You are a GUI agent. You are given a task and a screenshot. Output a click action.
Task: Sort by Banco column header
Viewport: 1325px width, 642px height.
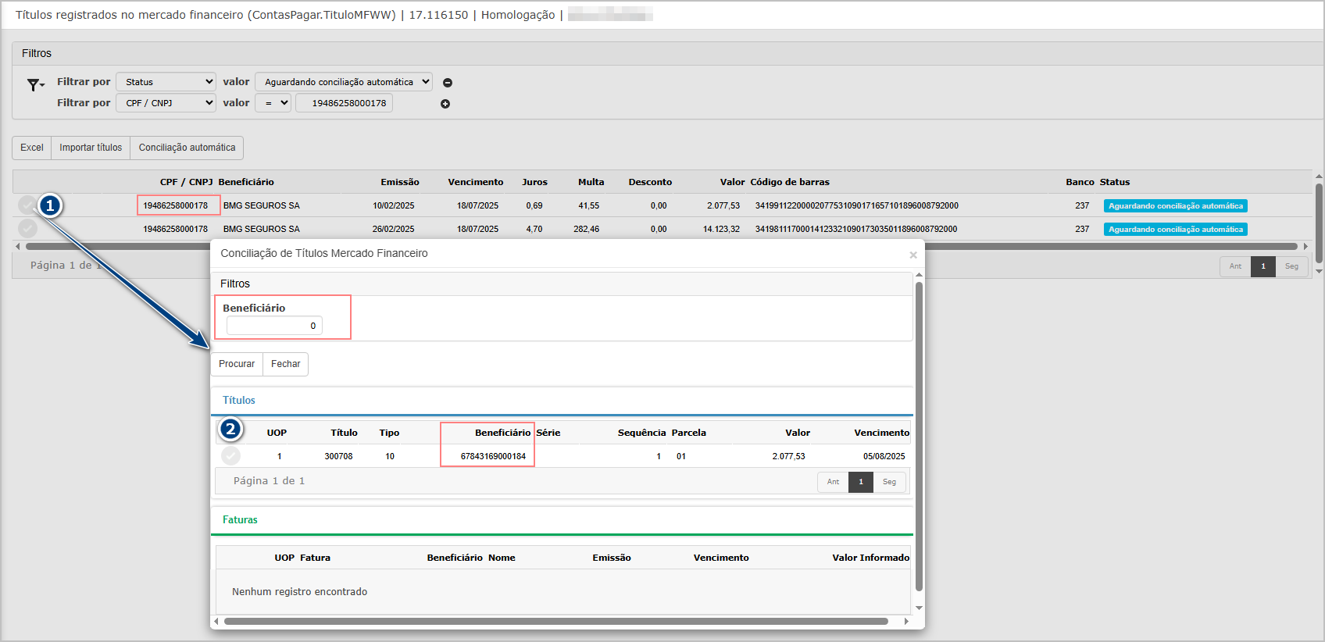1080,182
